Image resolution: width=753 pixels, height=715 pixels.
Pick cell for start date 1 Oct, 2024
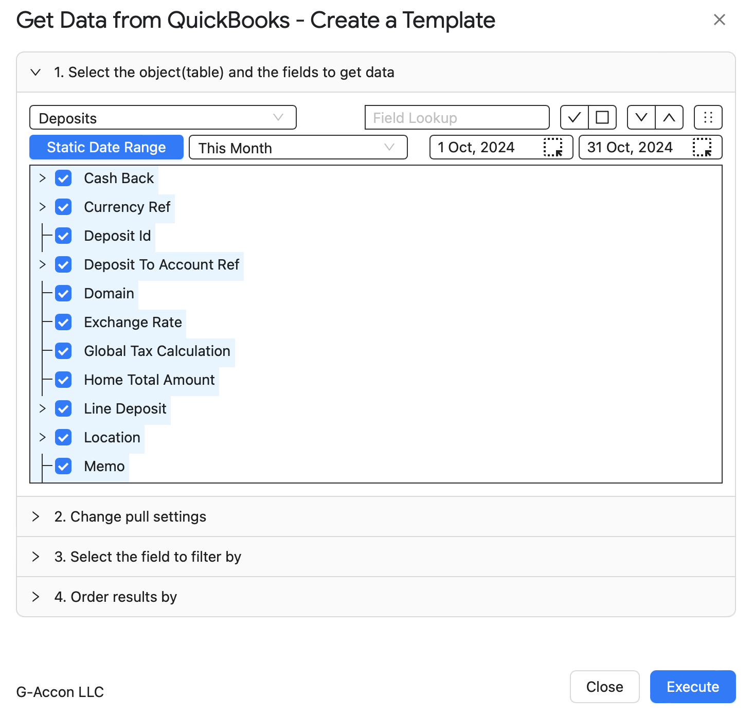coord(553,147)
